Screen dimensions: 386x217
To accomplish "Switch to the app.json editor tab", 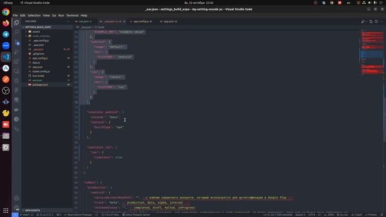I will [170, 22].
